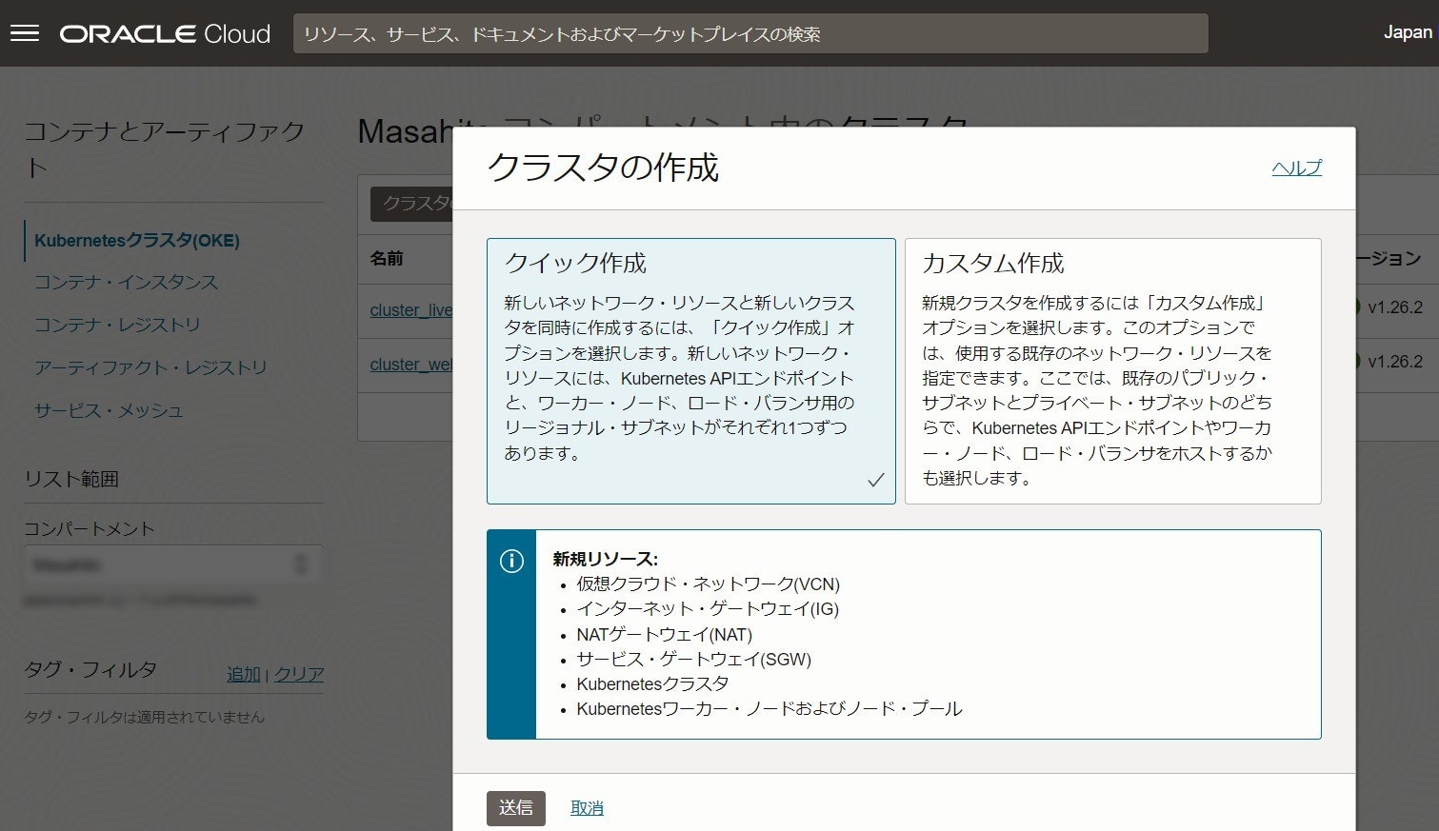Screen dimensions: 1439x831
Task: Open Kubernetesクラスタ(OKE) in the sidebar
Action: click(137, 240)
